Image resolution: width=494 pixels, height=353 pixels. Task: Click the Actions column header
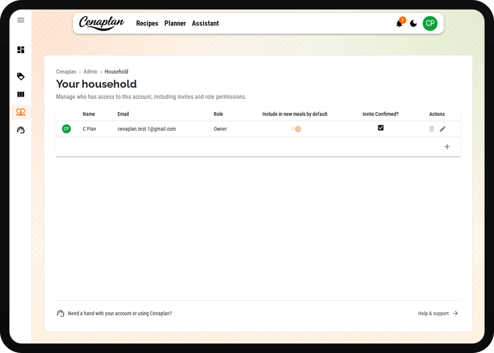coord(437,114)
